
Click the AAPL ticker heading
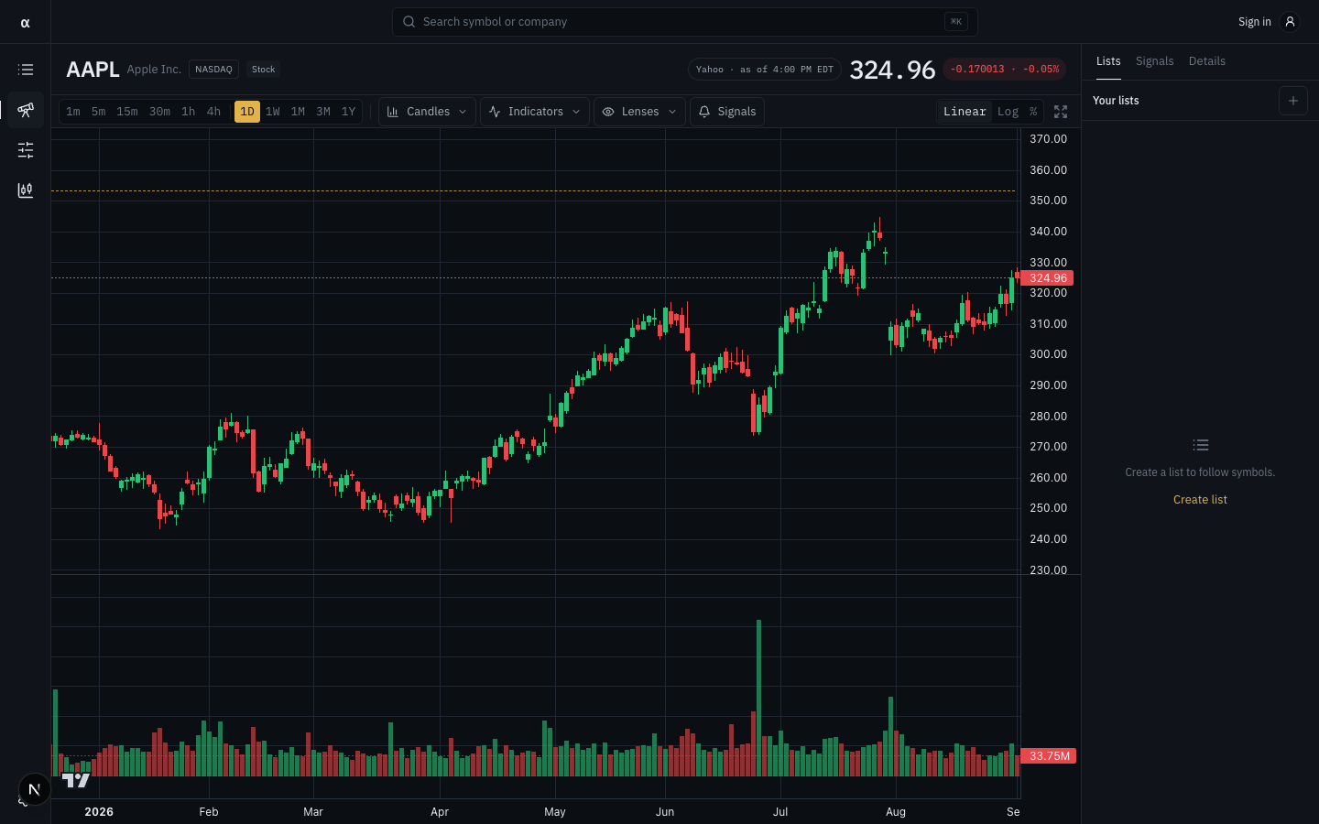[93, 70]
